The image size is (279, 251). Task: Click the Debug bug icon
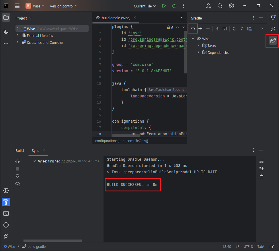(173, 6)
